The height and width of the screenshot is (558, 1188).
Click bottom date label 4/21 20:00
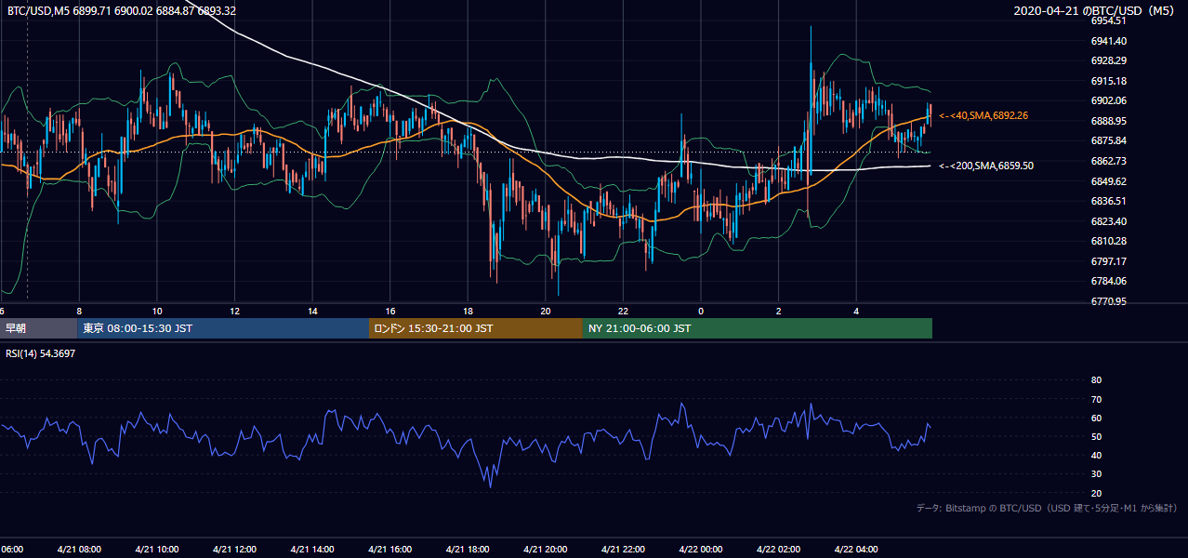545,549
